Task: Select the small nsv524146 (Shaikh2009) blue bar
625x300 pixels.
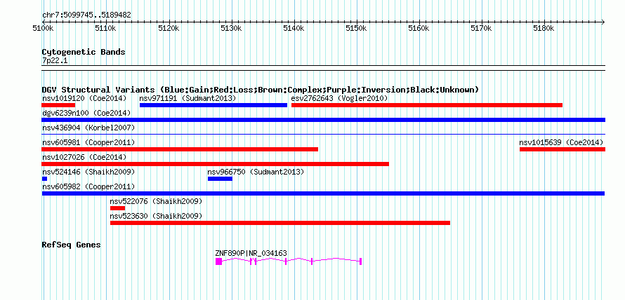Action: click(x=44, y=179)
